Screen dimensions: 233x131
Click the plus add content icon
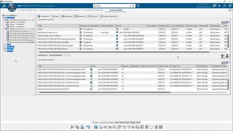219,6
